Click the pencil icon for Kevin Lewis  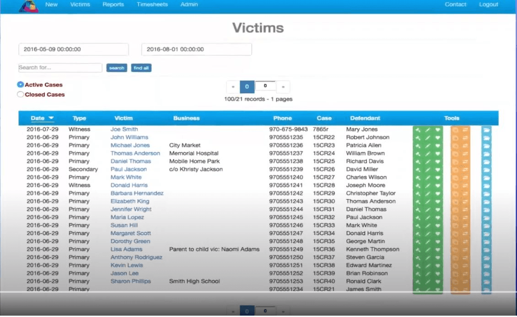point(428,265)
